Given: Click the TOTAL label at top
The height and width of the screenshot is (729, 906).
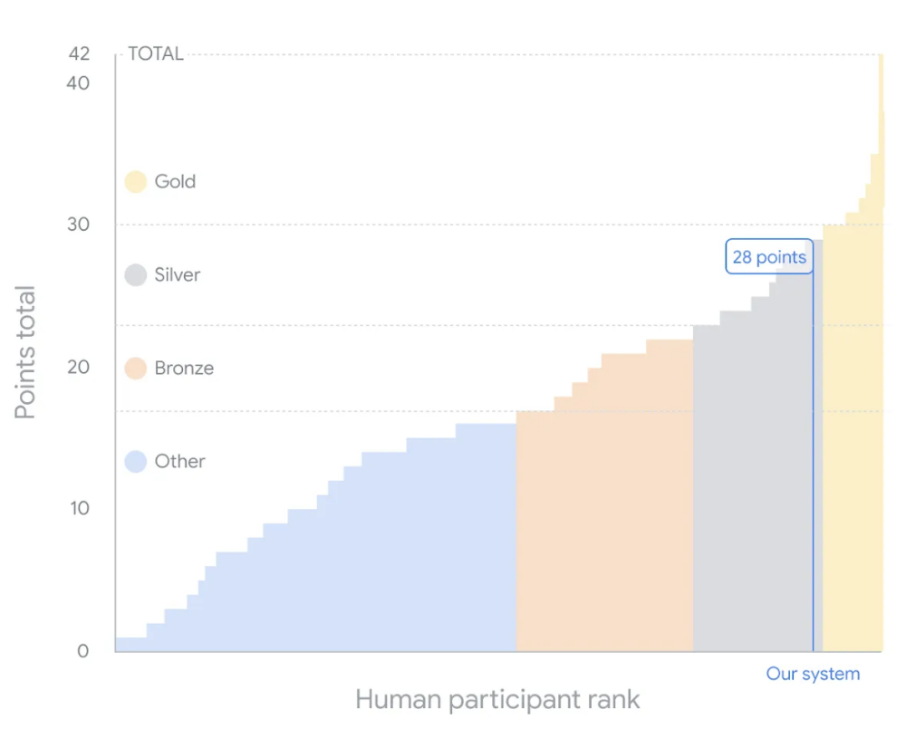Looking at the screenshot, I should [156, 53].
